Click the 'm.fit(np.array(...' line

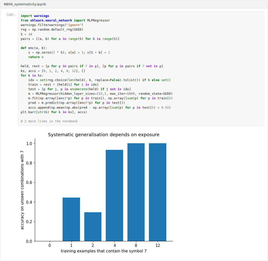100,98
